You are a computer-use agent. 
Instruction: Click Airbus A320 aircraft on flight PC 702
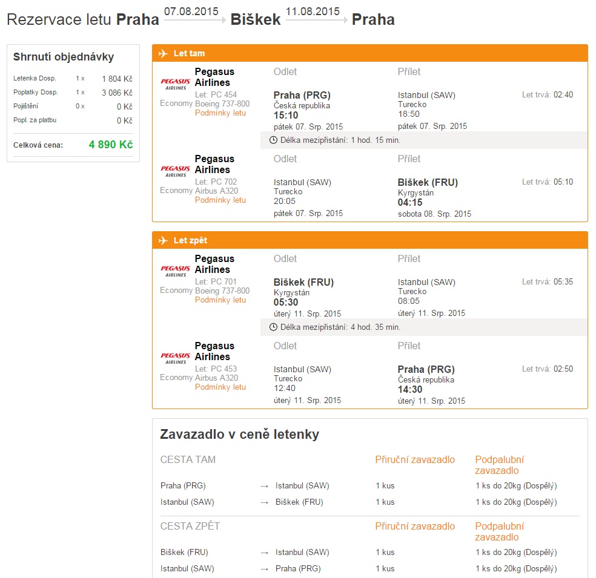[217, 191]
